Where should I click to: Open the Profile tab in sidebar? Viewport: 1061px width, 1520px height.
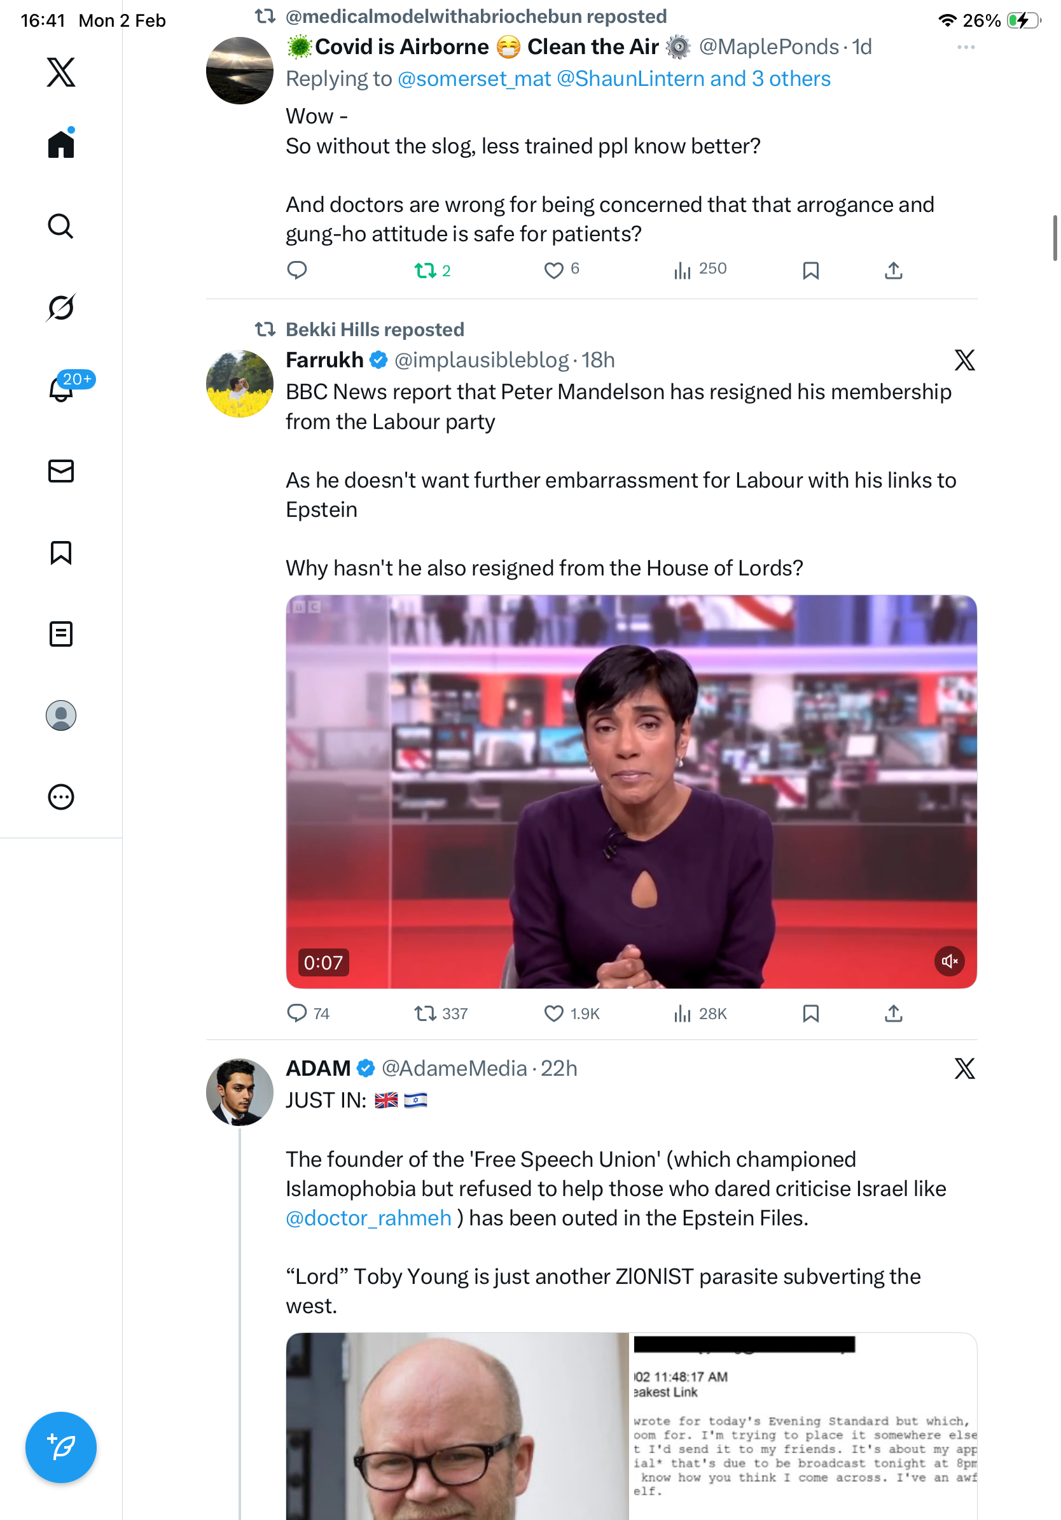(x=61, y=715)
